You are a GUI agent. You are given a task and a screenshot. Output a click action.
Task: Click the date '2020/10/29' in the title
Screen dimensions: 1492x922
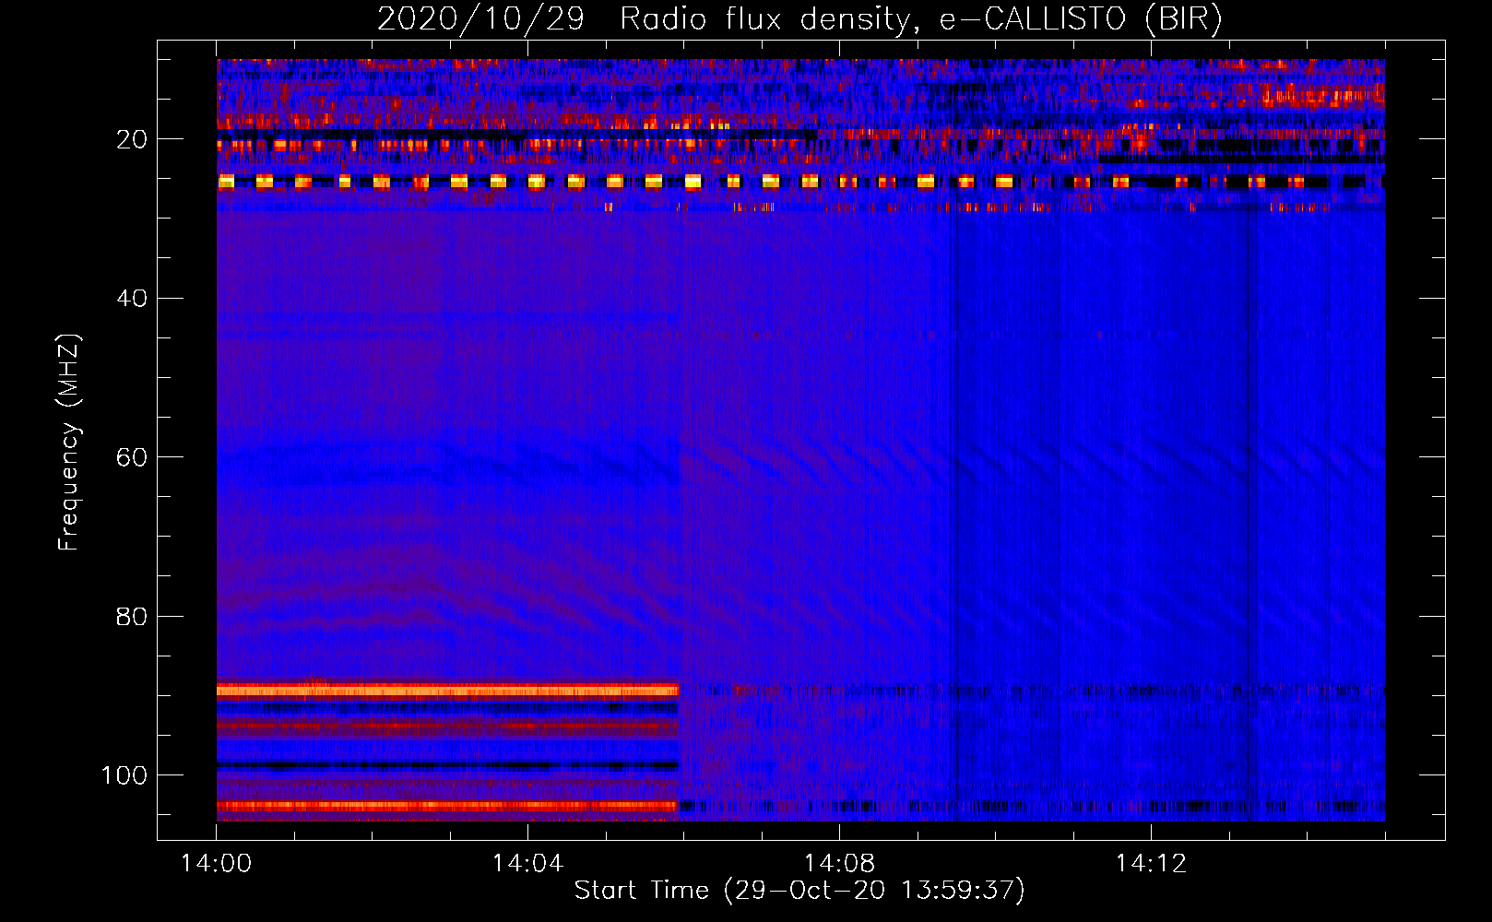[x=480, y=19]
